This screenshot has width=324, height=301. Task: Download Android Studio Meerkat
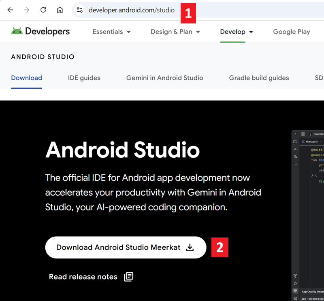click(x=126, y=247)
